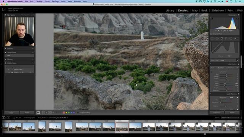
Task: Click the Paste button
Action: pos(27,113)
